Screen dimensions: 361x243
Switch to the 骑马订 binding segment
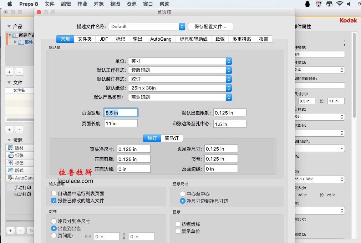(x=172, y=138)
